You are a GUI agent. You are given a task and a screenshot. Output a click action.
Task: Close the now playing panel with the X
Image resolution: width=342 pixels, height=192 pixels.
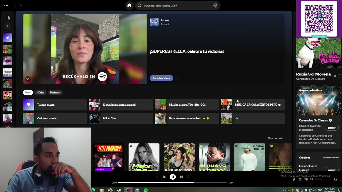point(335,76)
